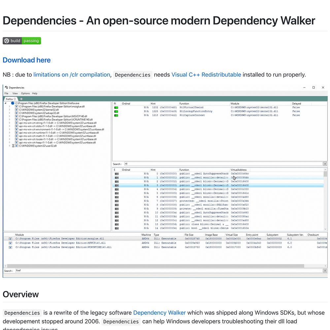Expand the user32.dll tree node
This screenshot has height=330, width=330.
pyautogui.click(x=10, y=146)
